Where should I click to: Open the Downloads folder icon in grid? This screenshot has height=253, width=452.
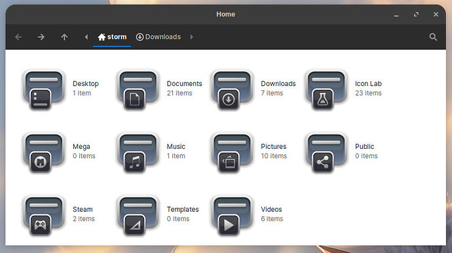tap(232, 90)
